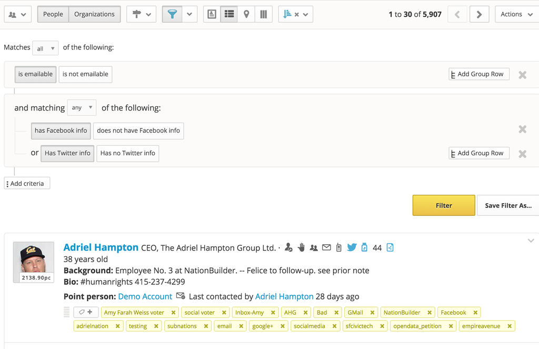Remove the emailable criteria row

pyautogui.click(x=523, y=75)
